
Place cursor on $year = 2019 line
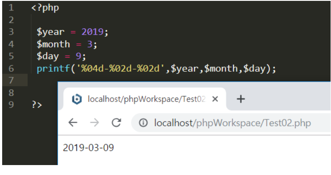72,32
